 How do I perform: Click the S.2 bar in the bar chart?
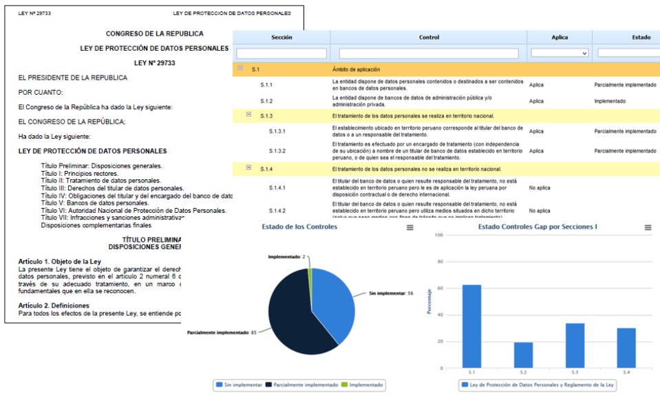[x=523, y=355]
